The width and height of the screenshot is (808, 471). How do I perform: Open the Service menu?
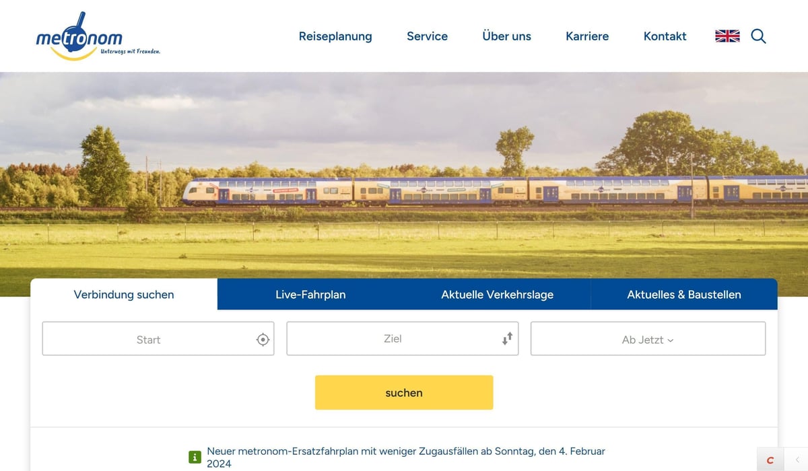(x=427, y=36)
